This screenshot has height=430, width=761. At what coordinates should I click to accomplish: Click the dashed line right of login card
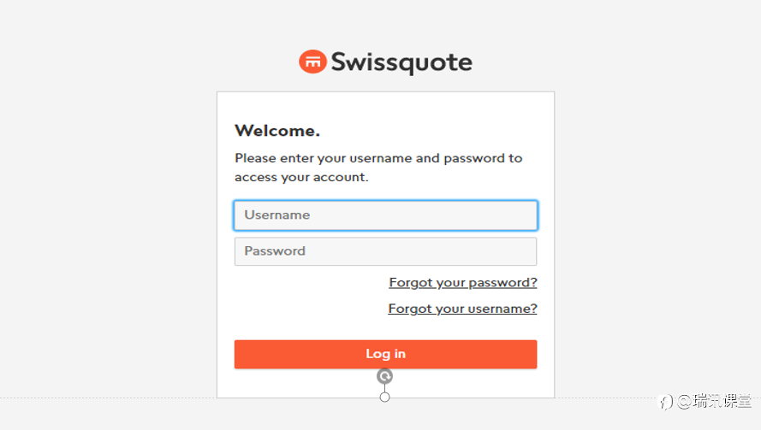[x=599, y=398]
